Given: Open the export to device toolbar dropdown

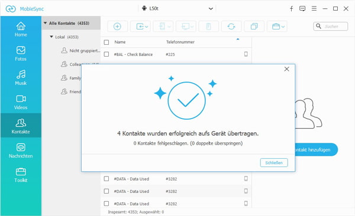Looking at the screenshot, I should [x=163, y=27].
